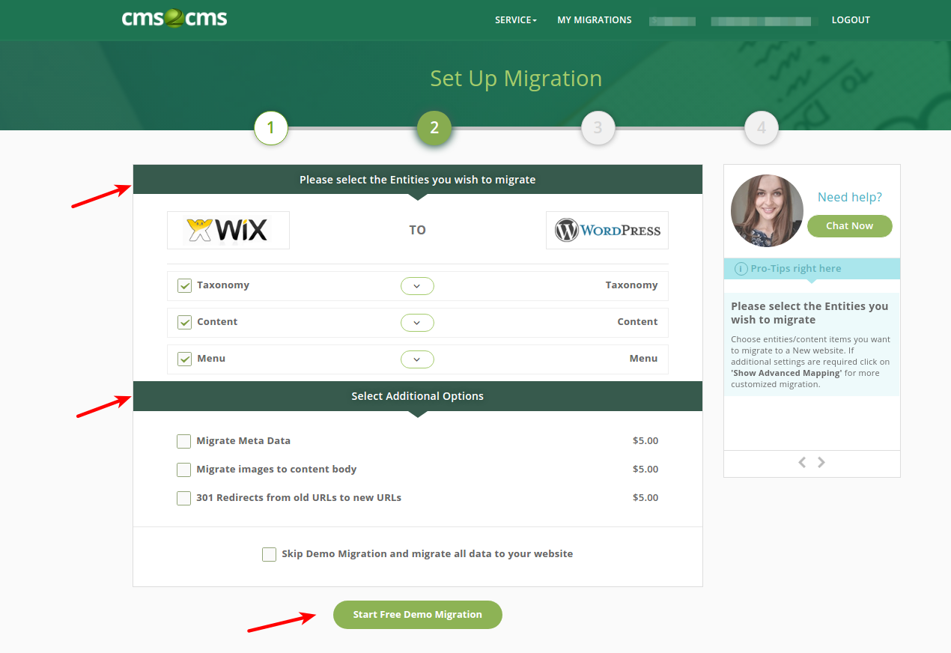
Task: Go to previous pro-tip with left arrow
Action: [802, 462]
